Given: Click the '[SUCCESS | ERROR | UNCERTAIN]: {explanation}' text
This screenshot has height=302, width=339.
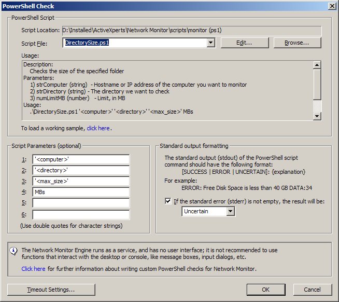Looking at the screenshot, I should coord(244,172).
